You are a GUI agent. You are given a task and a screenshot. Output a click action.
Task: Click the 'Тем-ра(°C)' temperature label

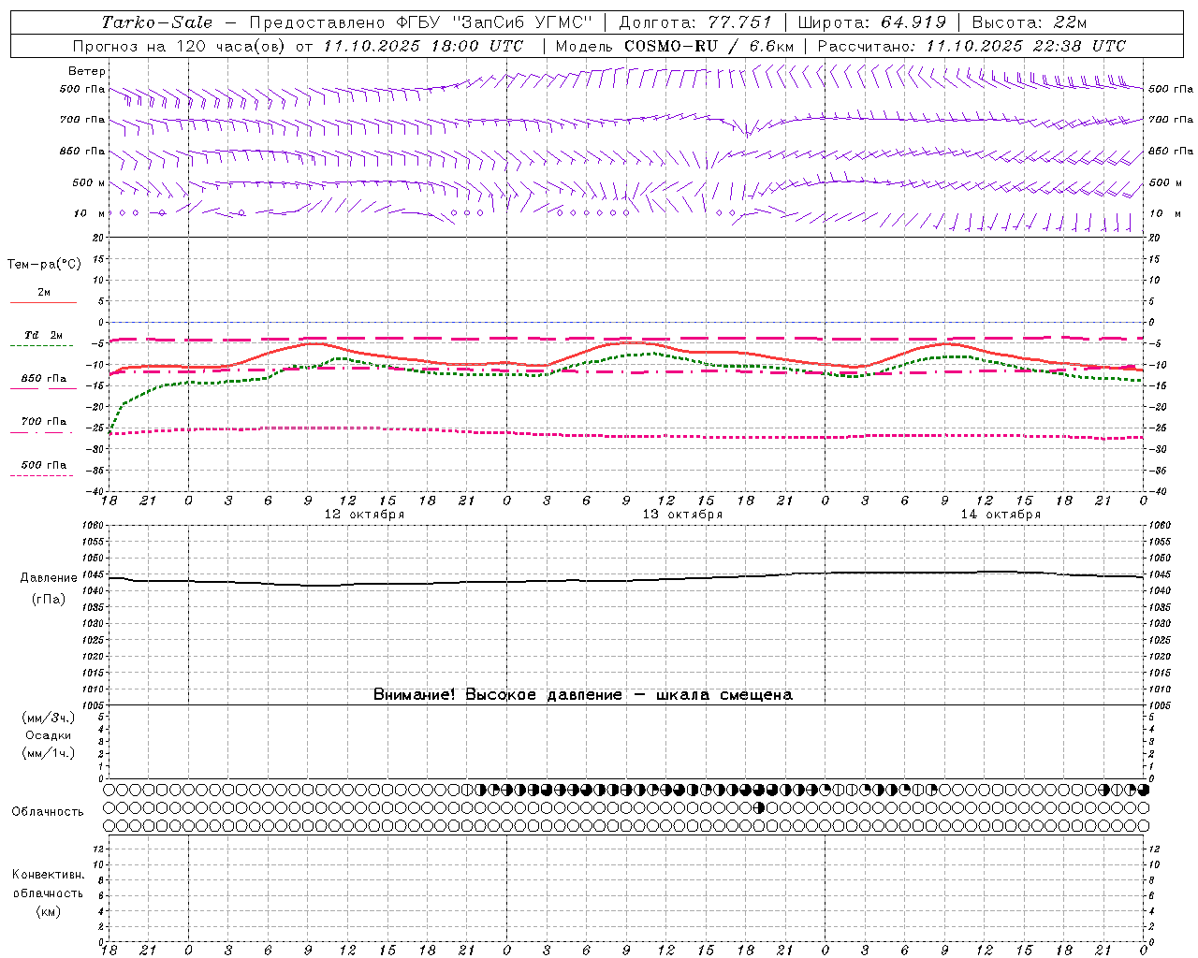point(44,265)
